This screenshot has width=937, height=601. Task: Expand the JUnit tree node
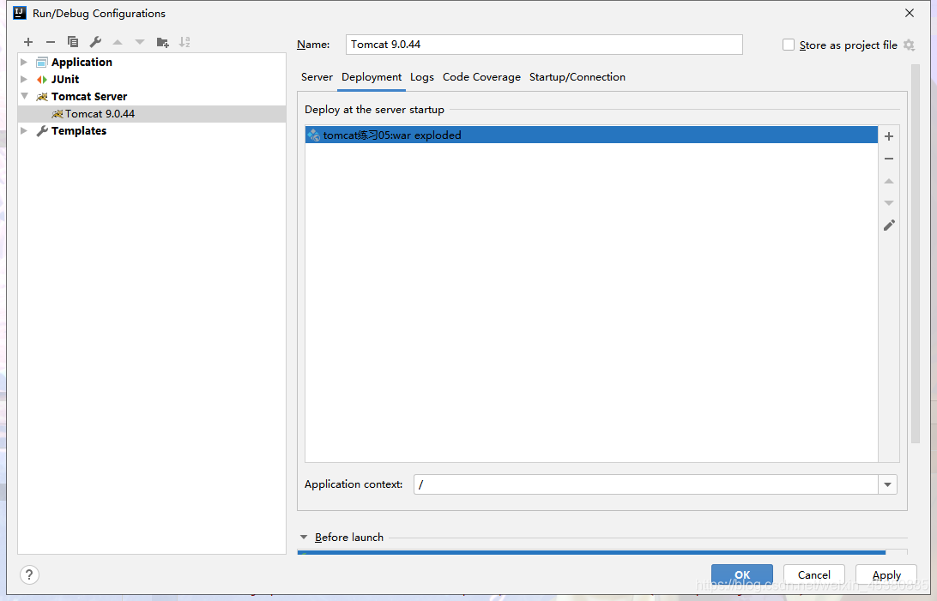click(x=24, y=80)
